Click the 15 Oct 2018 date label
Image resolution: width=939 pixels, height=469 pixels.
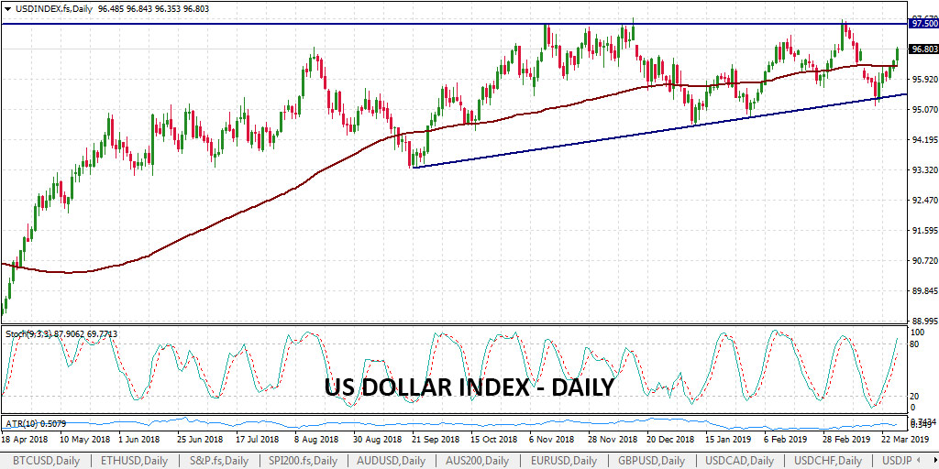(x=493, y=439)
